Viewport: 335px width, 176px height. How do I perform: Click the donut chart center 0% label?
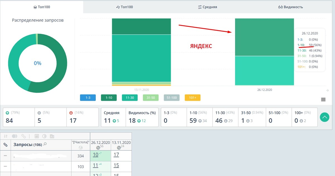(x=37, y=63)
